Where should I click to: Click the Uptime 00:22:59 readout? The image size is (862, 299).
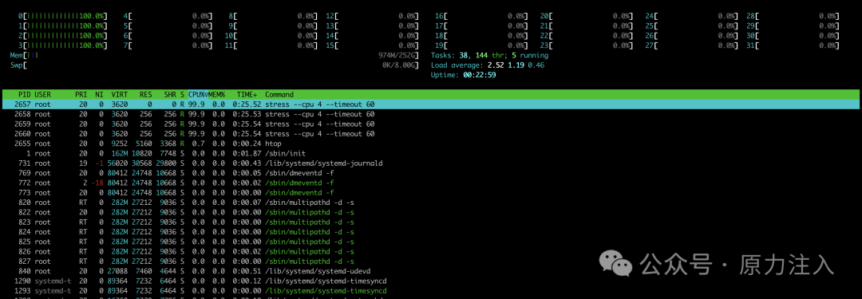464,75
